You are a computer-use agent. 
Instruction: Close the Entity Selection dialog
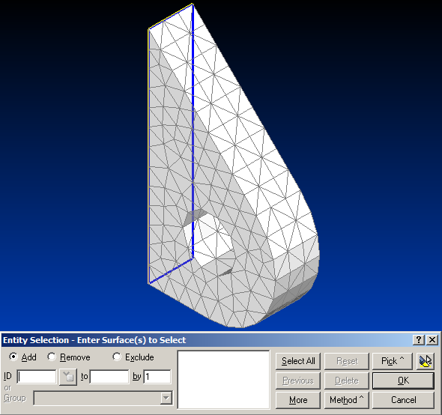(432, 340)
